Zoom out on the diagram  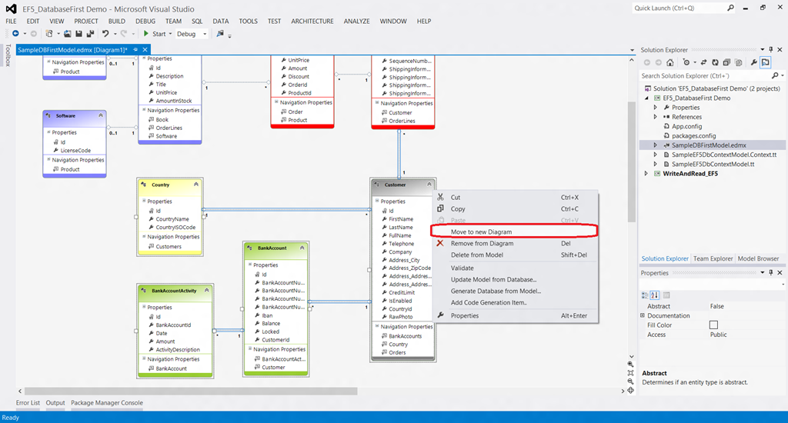click(x=631, y=381)
